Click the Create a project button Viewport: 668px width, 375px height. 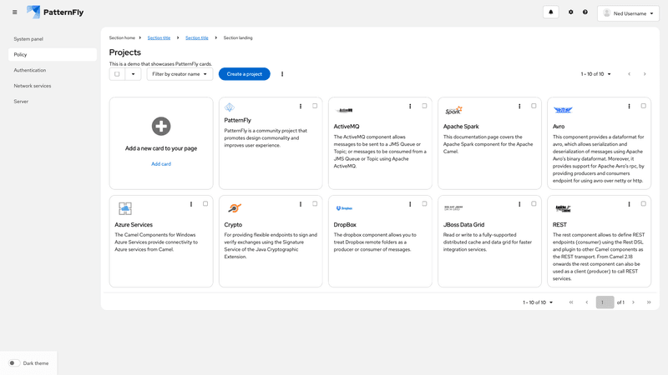tap(244, 74)
